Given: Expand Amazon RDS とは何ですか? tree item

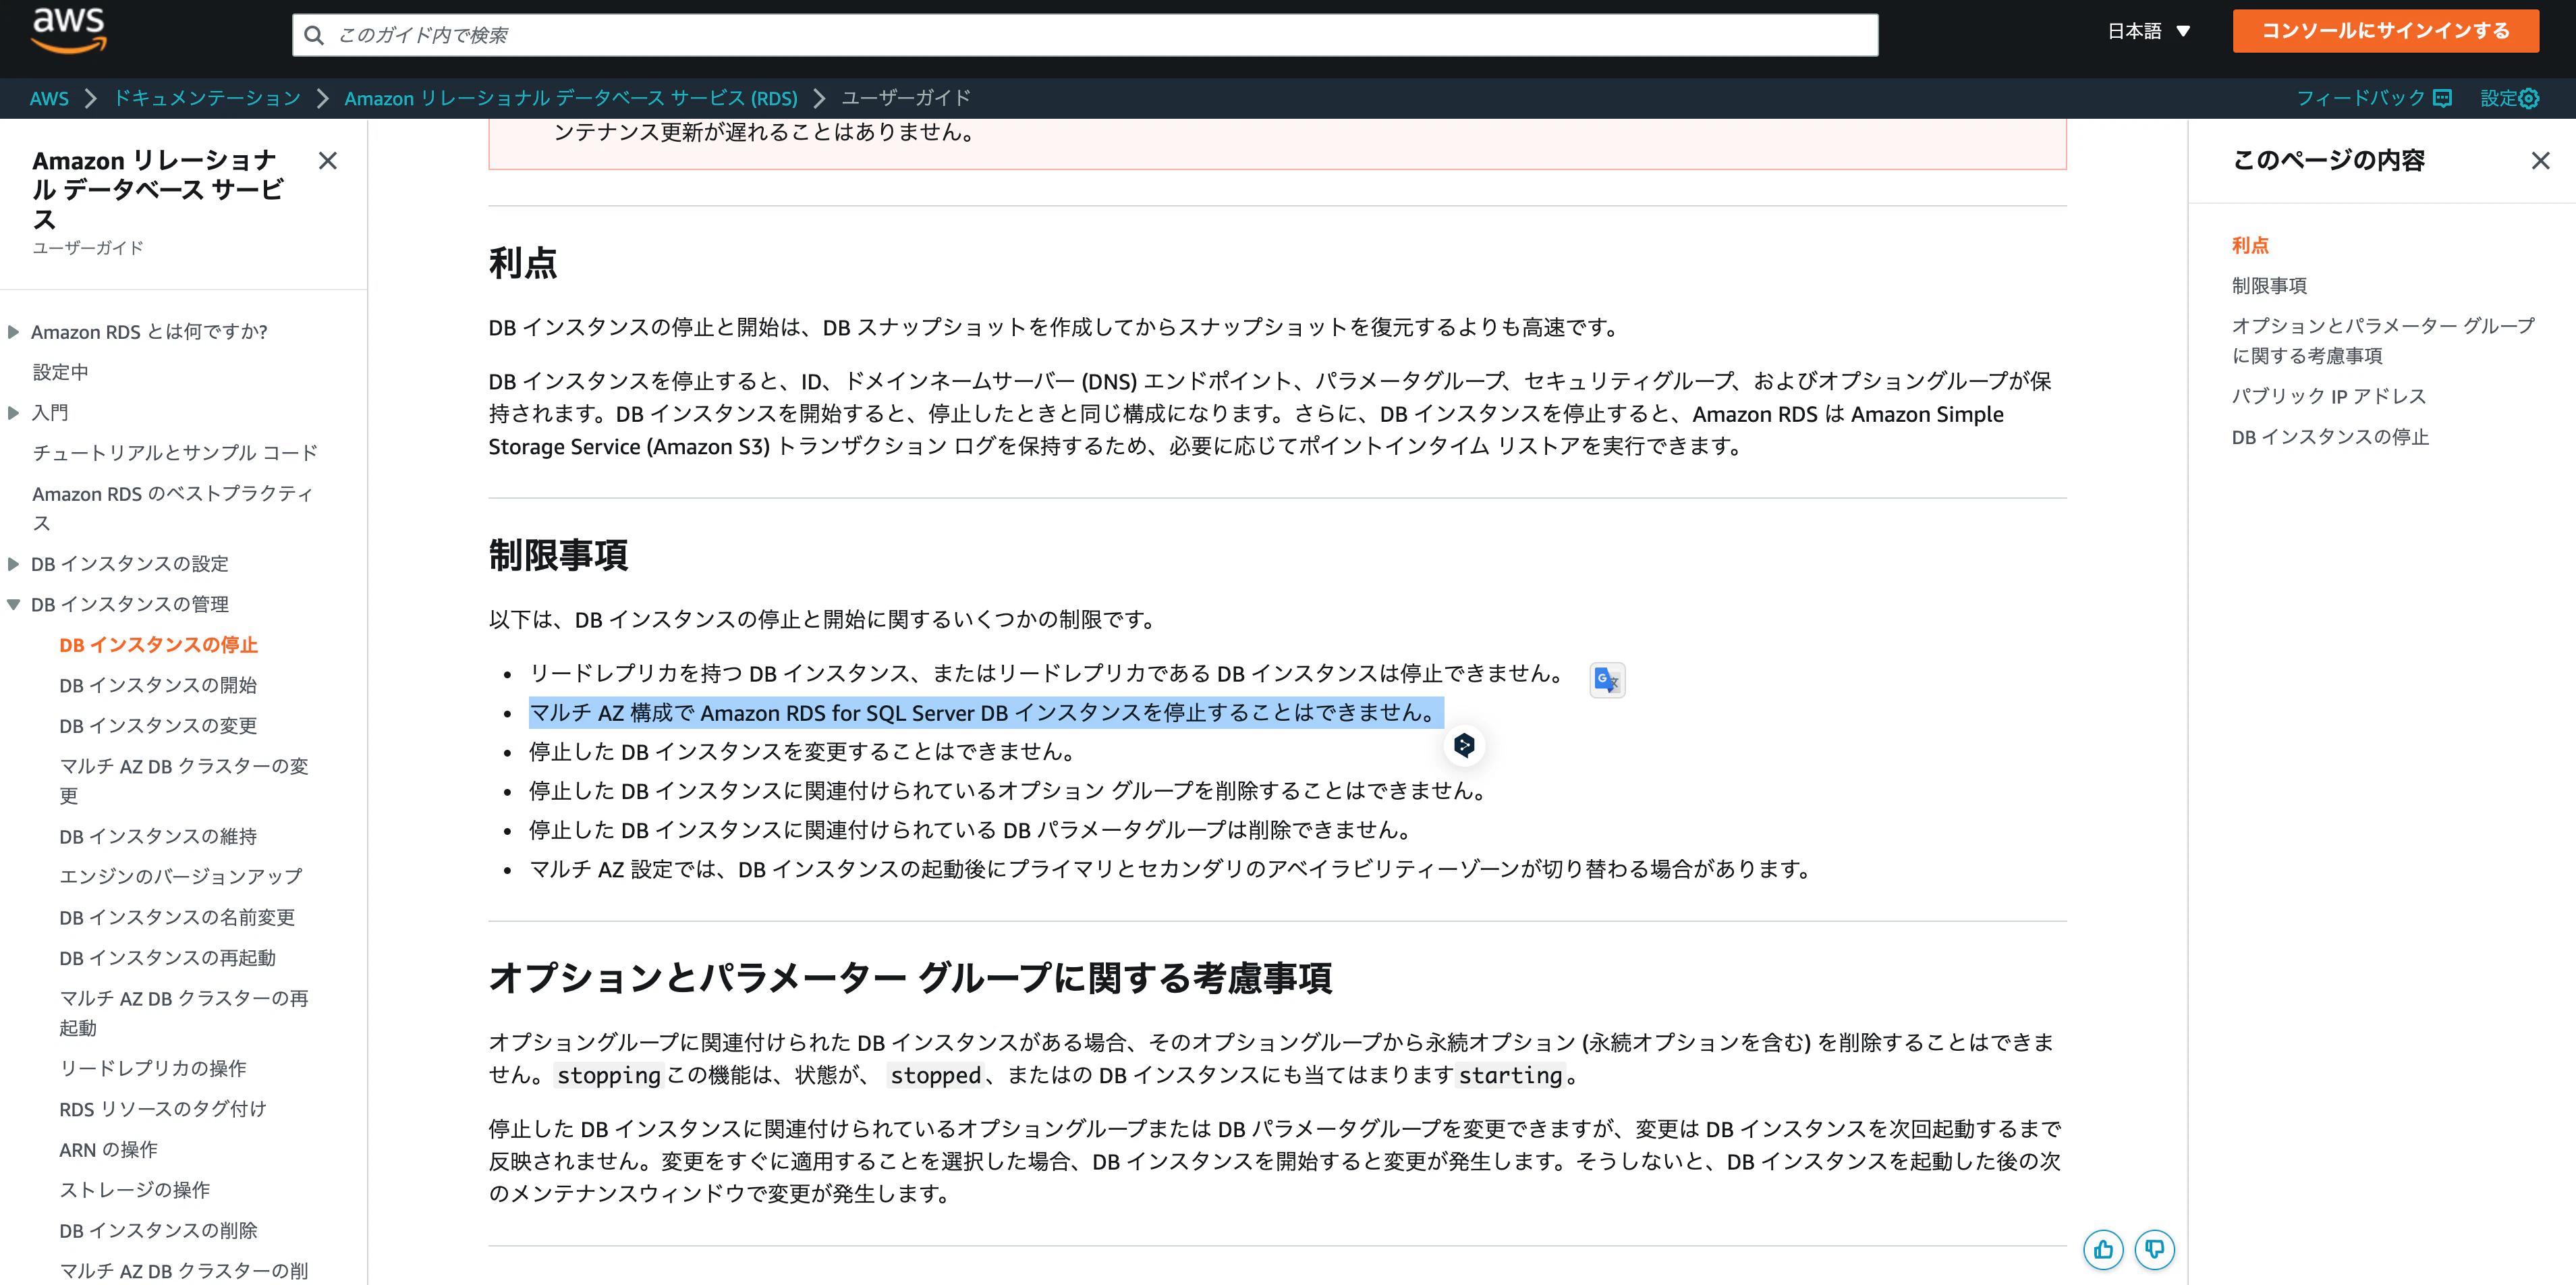Looking at the screenshot, I should pos(14,332).
